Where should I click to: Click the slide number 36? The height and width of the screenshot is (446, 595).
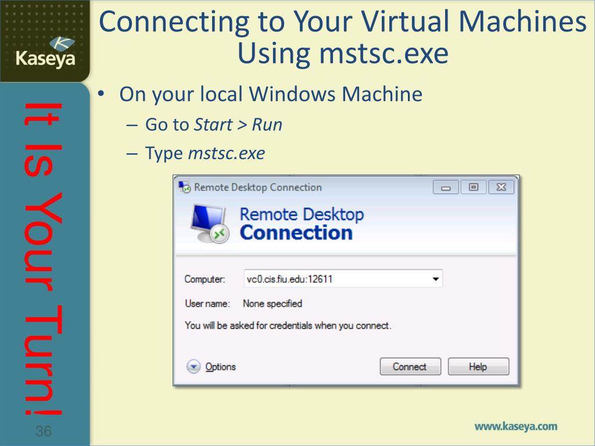[43, 431]
